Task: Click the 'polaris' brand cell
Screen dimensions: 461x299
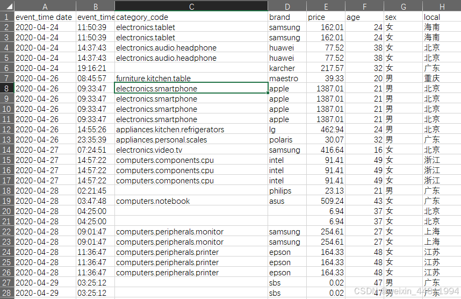Action: point(287,140)
